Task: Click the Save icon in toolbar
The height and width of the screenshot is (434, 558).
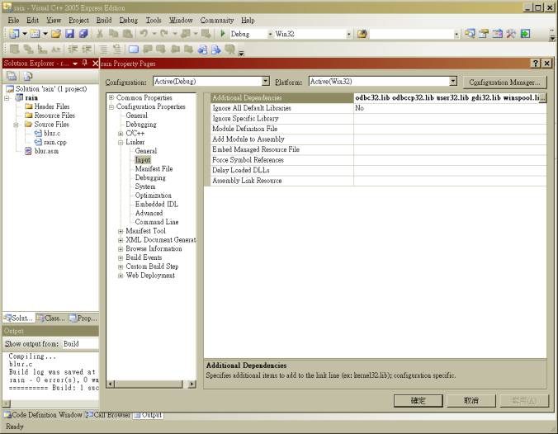Action: click(x=69, y=34)
